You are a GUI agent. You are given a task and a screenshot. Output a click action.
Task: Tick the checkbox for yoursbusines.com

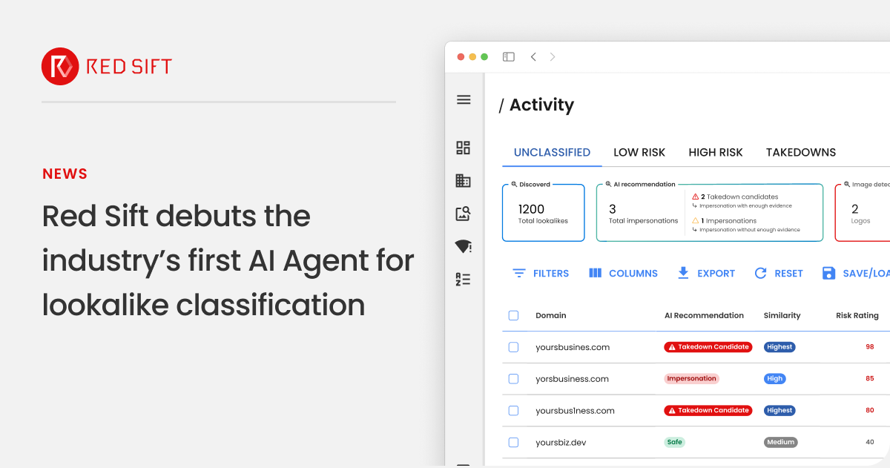pos(513,346)
